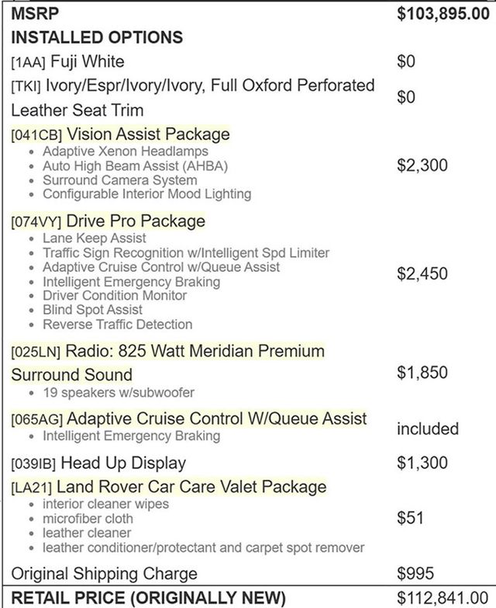Click the $51 Valet Package price

pos(412,518)
